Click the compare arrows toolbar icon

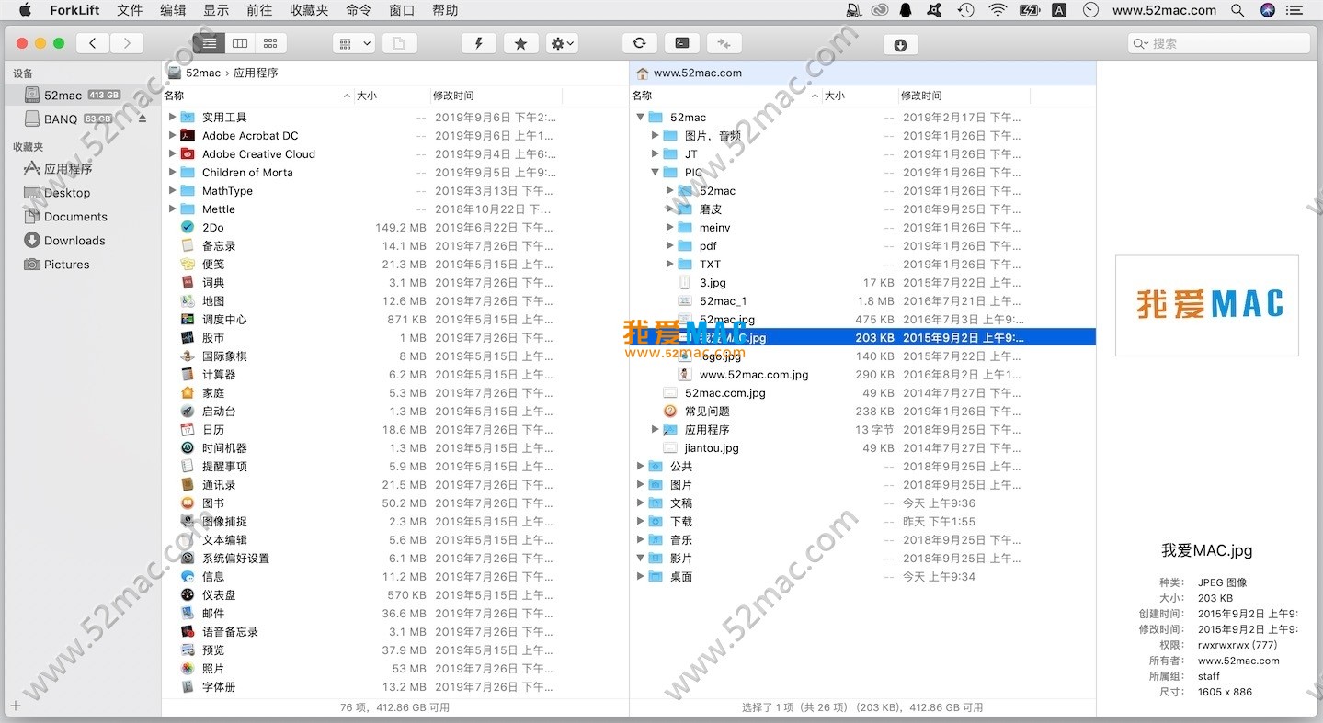[724, 43]
